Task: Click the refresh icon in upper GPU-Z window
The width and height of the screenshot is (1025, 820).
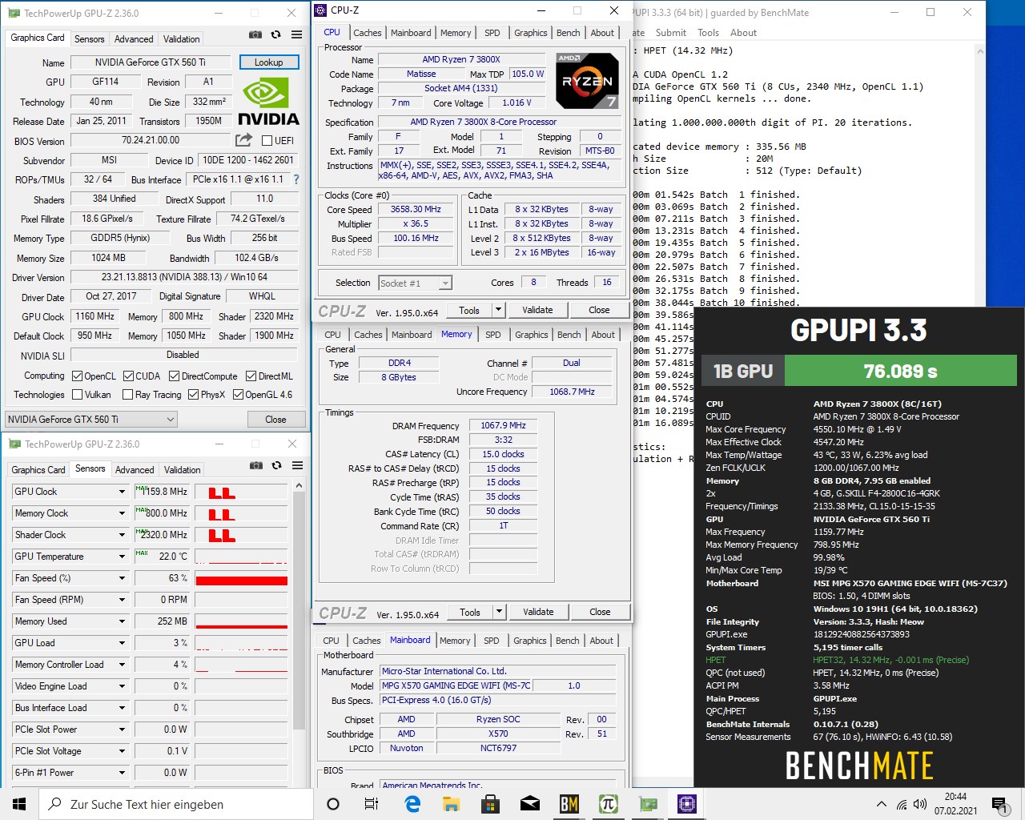Action: (275, 34)
